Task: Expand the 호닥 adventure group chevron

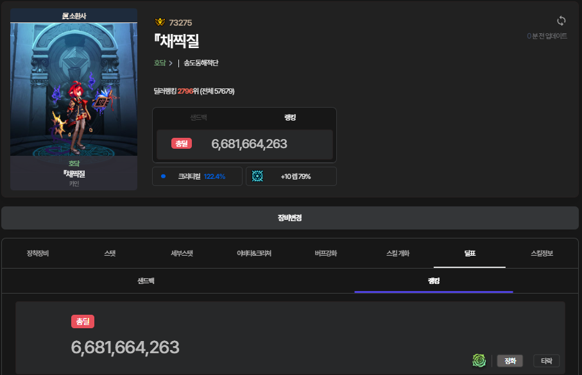Action: pos(171,63)
